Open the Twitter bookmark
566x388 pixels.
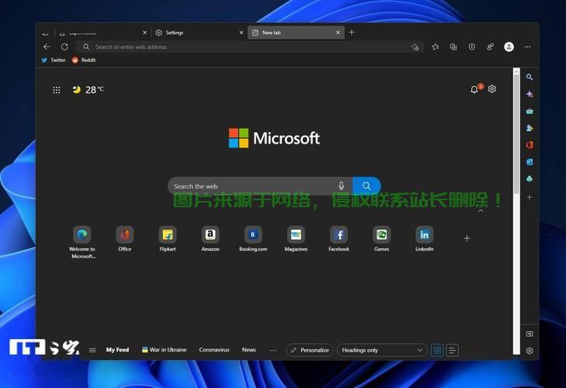click(54, 60)
